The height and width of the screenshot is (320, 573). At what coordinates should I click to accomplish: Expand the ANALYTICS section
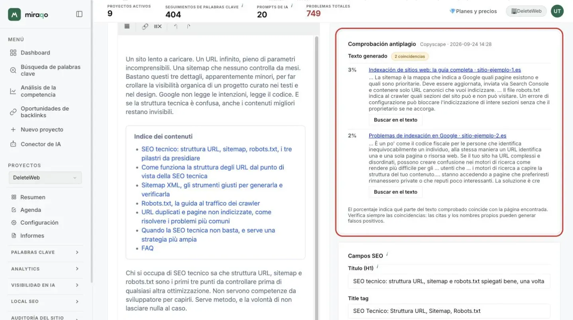click(45, 269)
